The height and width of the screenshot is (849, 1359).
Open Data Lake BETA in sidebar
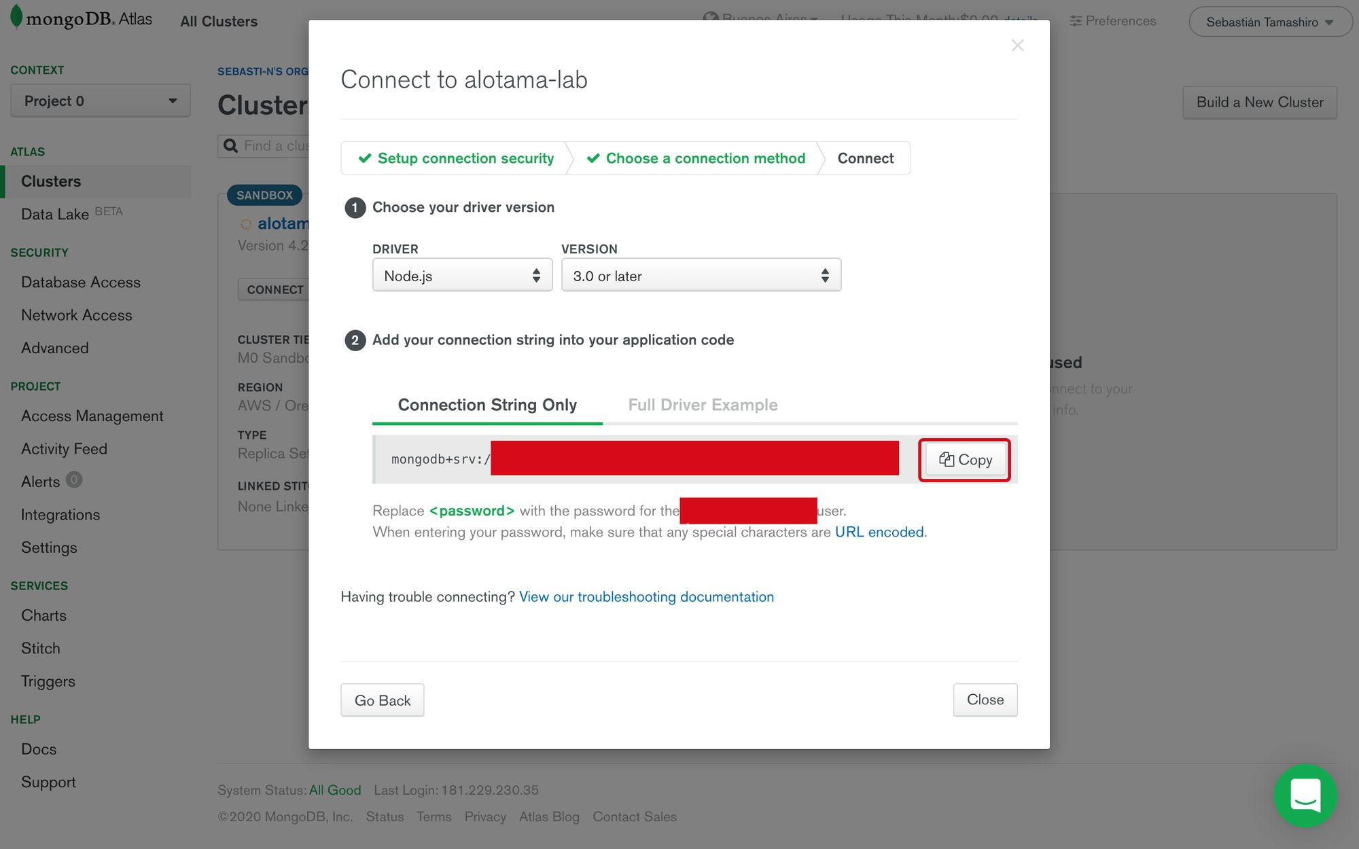71,214
